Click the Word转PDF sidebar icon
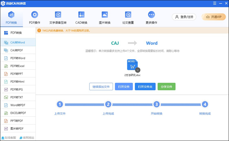This screenshot has height=141, width=229. [x=6, y=105]
